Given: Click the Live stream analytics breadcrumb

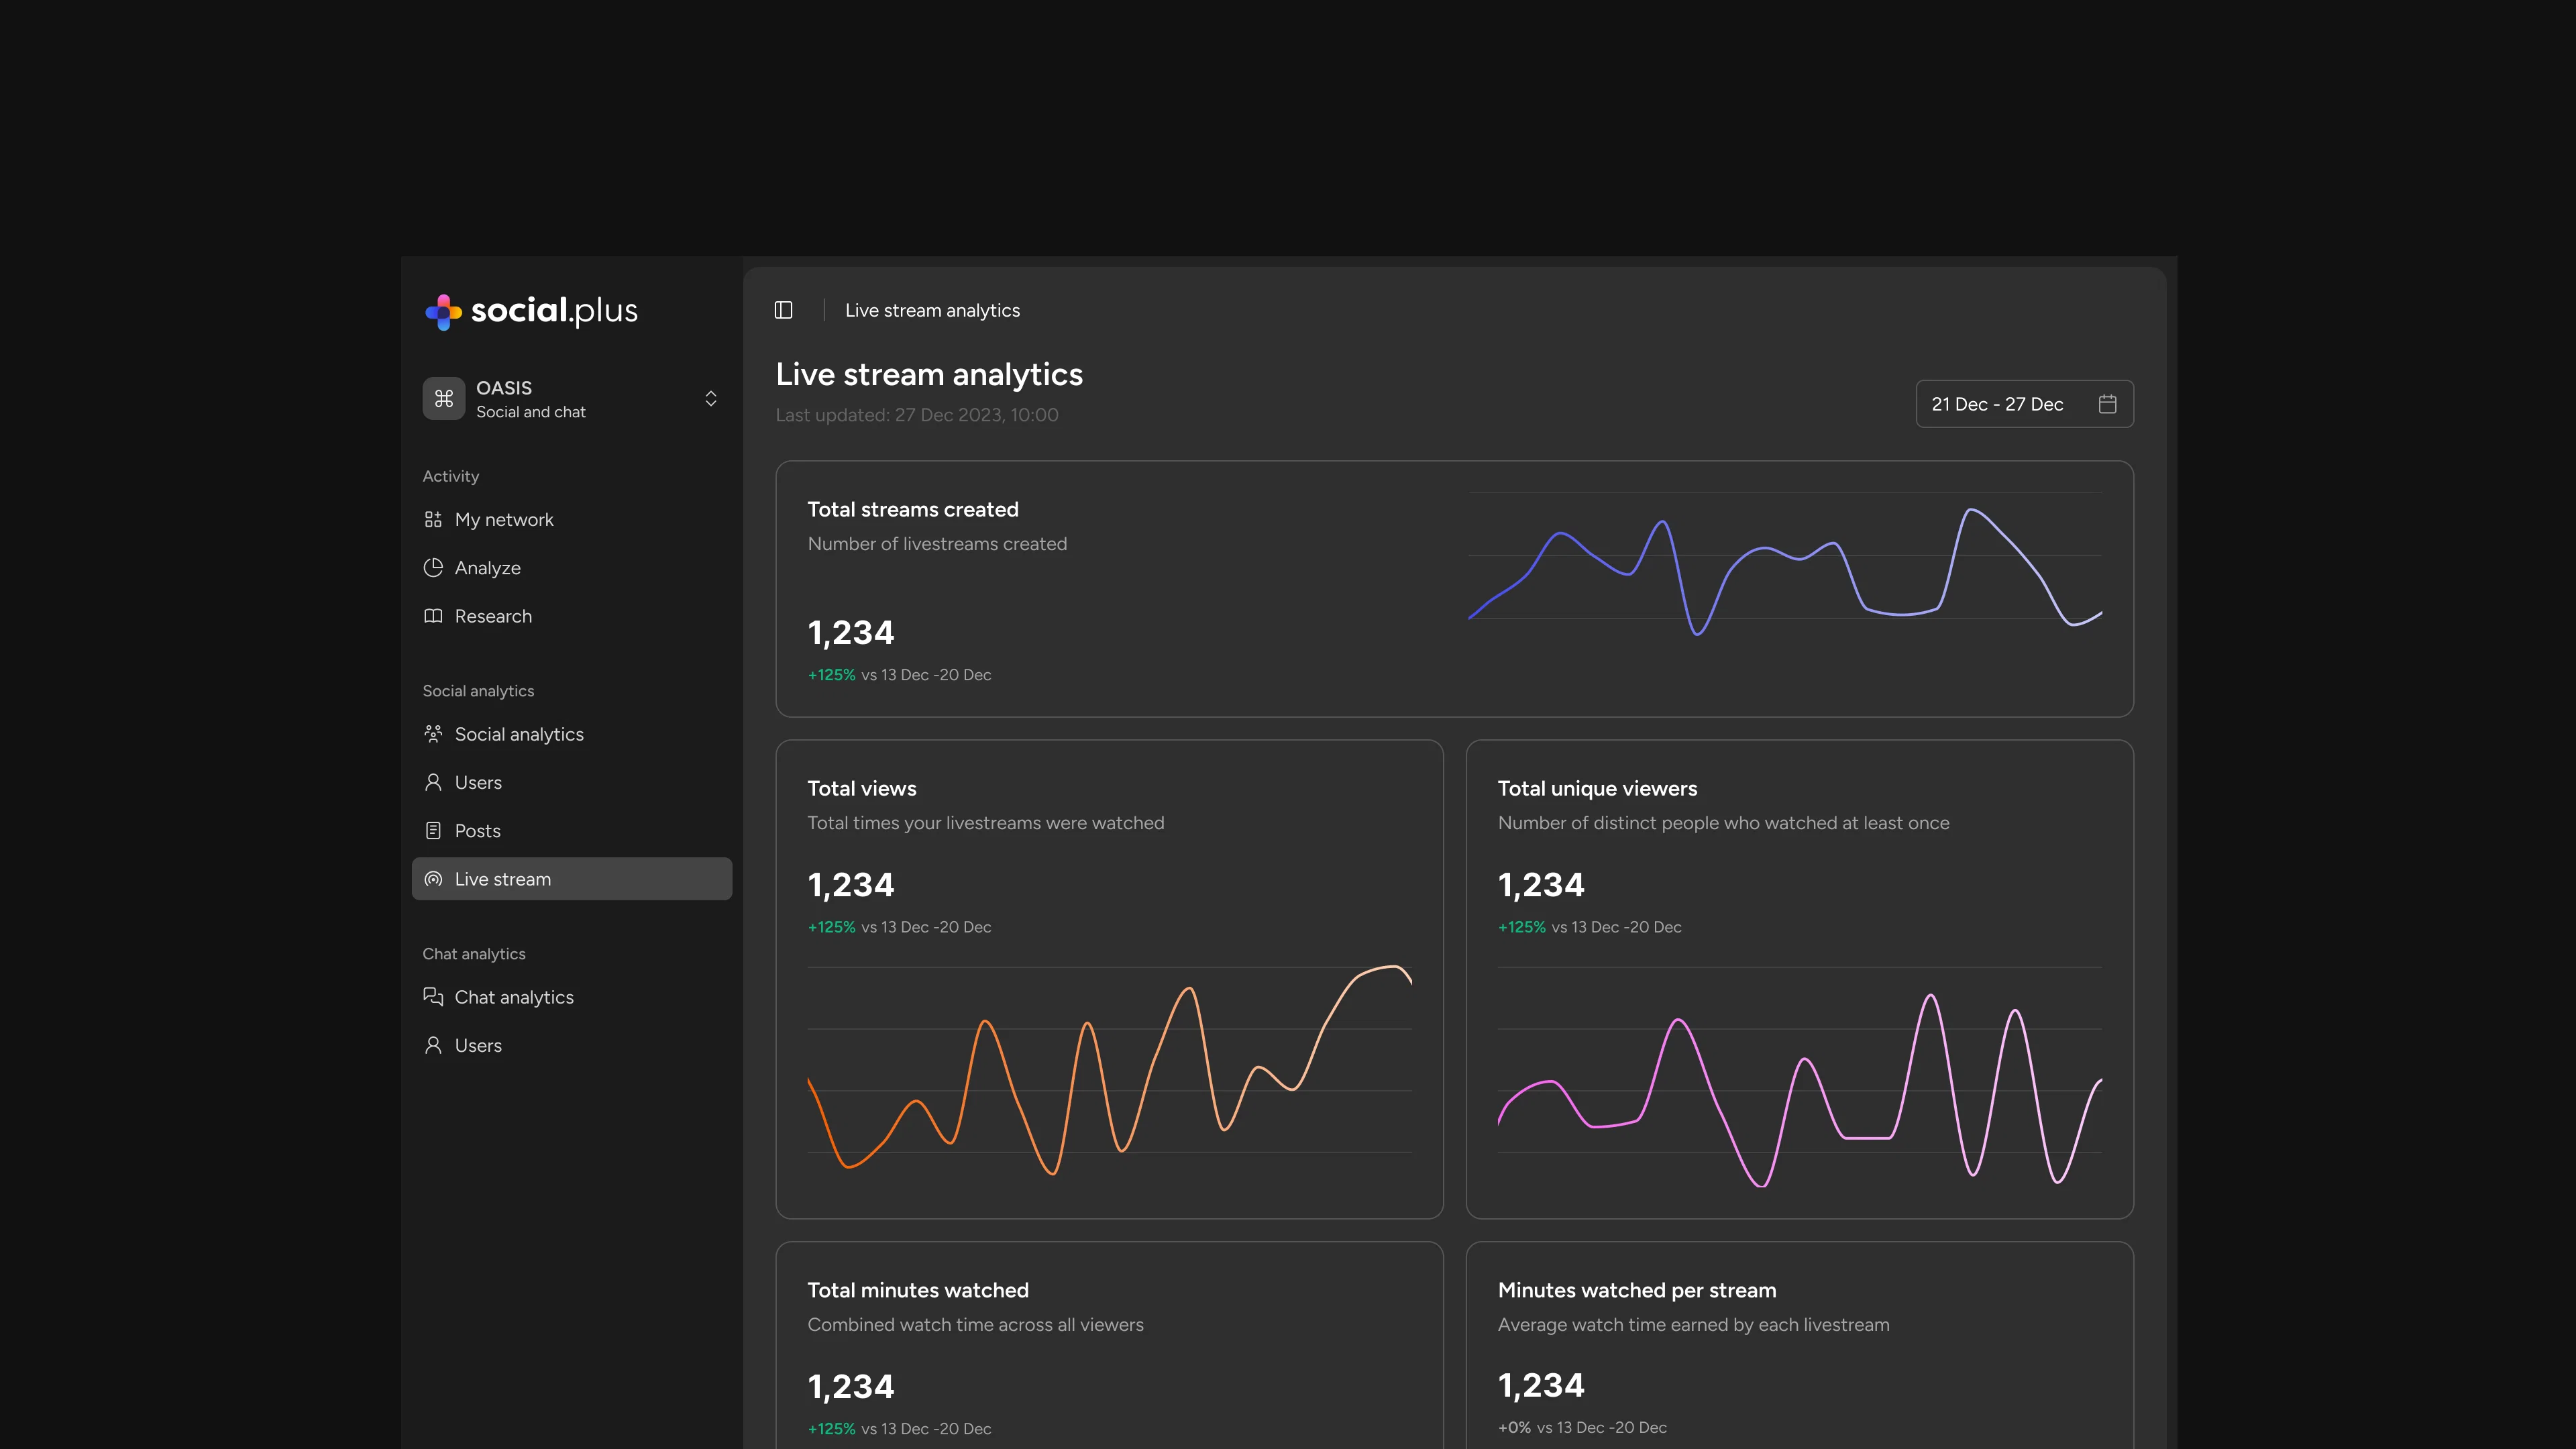Looking at the screenshot, I should (x=932, y=310).
